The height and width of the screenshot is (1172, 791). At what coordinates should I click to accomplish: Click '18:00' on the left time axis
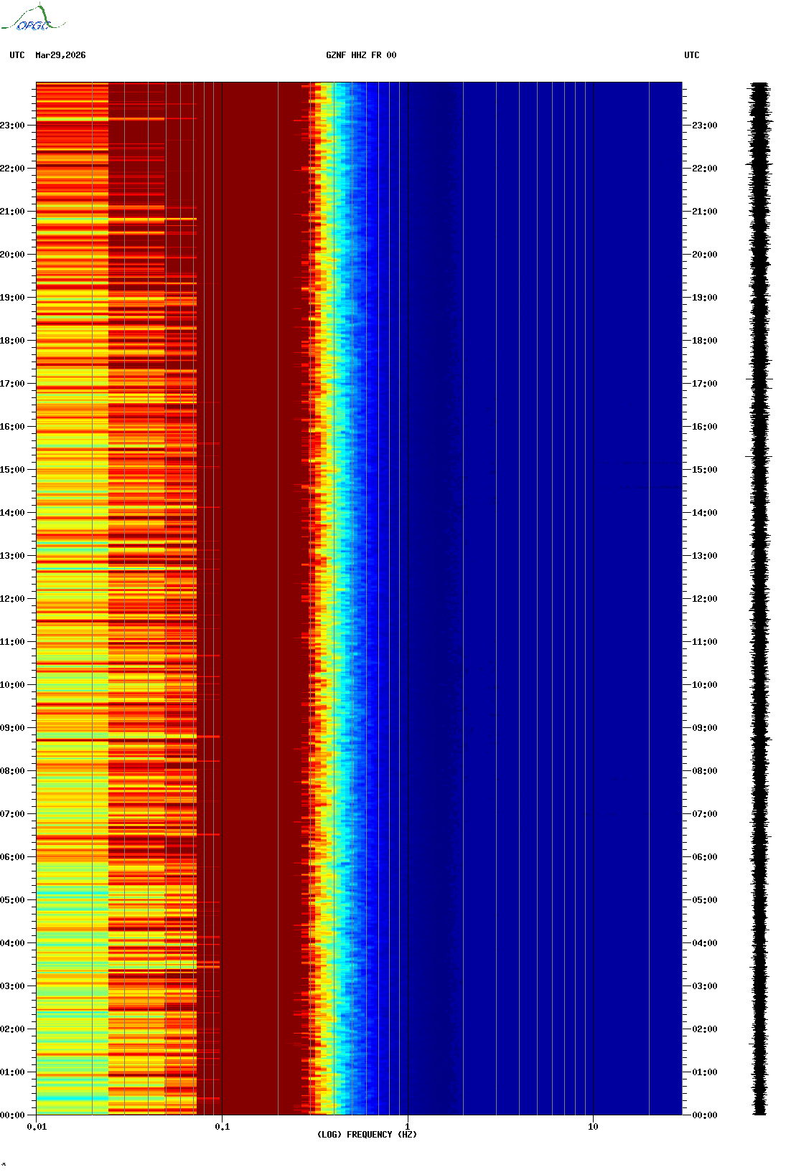click(12, 341)
